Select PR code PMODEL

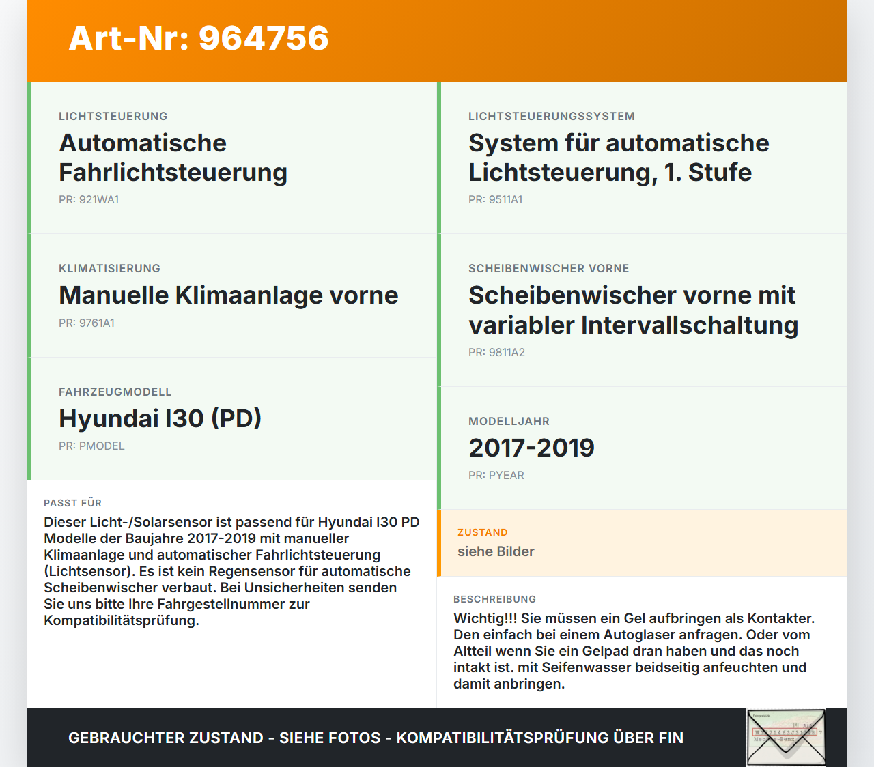(91, 446)
